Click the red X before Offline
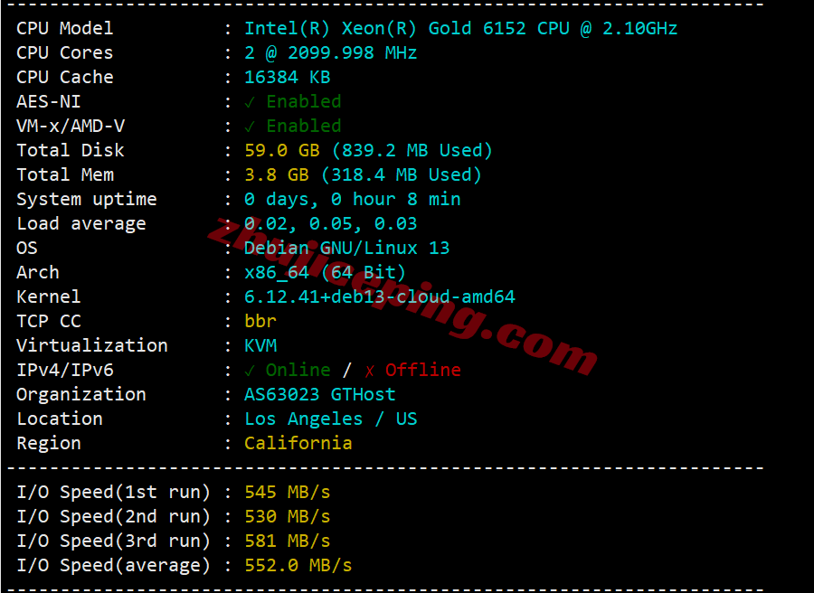The image size is (814, 593). click(369, 371)
